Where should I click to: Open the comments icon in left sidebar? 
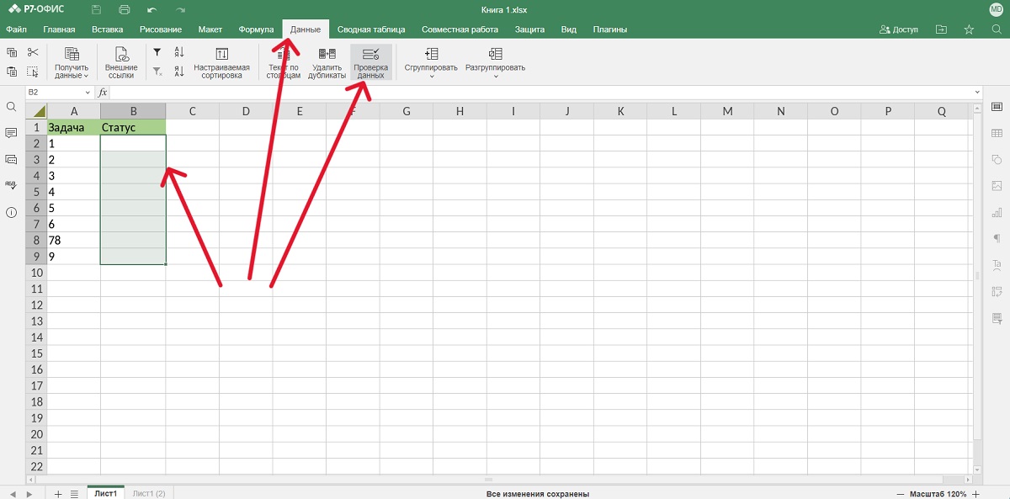tap(12, 133)
